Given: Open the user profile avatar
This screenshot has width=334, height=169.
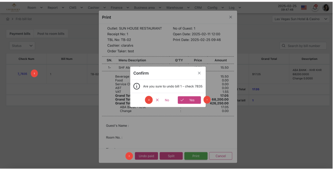Looking at the screenshot, I should tap(326, 8).
